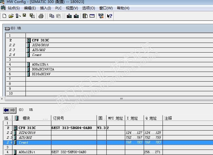
Task: Activate the context help arrow icon
Action: click(109, 16)
